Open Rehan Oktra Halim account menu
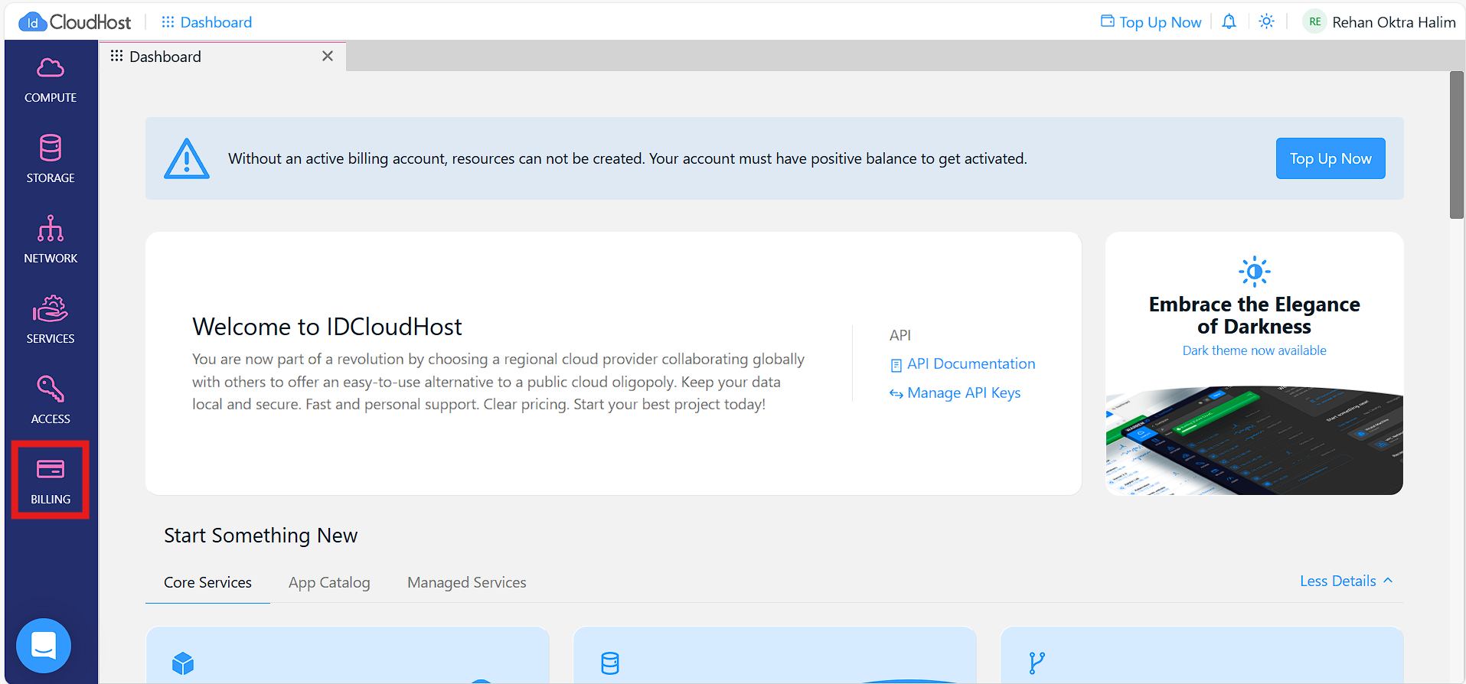1466x684 pixels. pyautogui.click(x=1394, y=22)
